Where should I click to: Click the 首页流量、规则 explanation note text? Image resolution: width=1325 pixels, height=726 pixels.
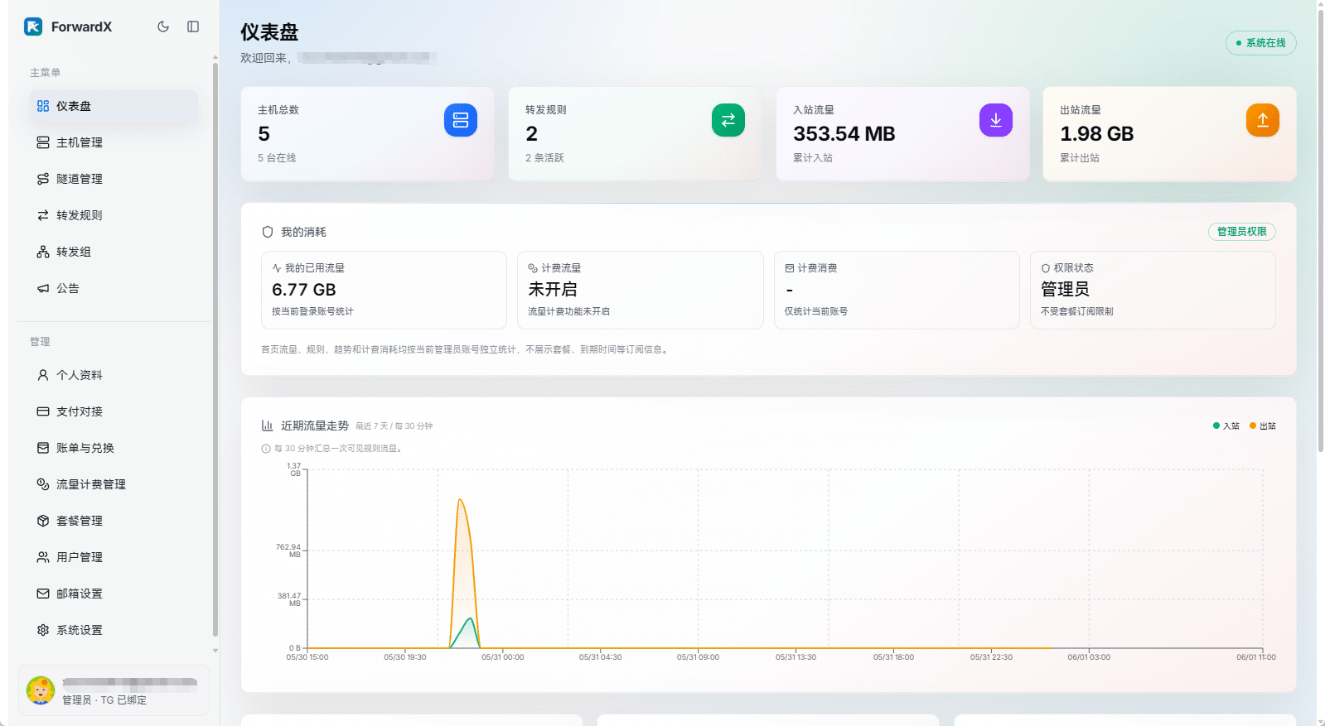click(466, 349)
